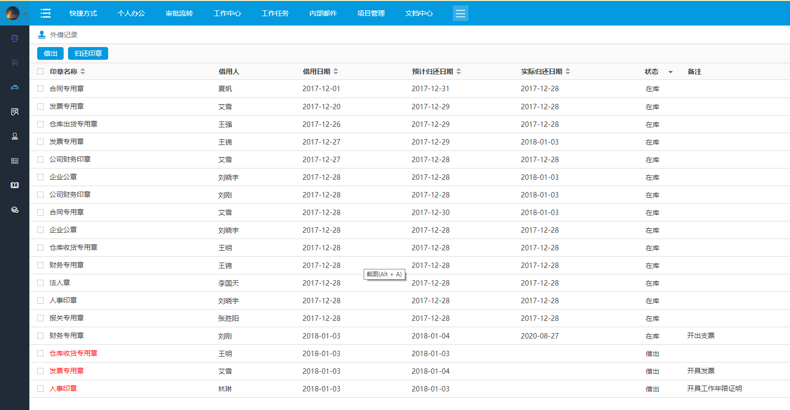790x410 pixels.
Task: Click the list toggle icon left of 快捷方式
Action: tap(46, 13)
